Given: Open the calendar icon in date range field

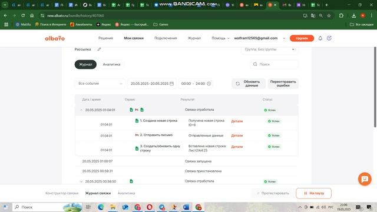Looking at the screenshot, I should tap(171, 84).
